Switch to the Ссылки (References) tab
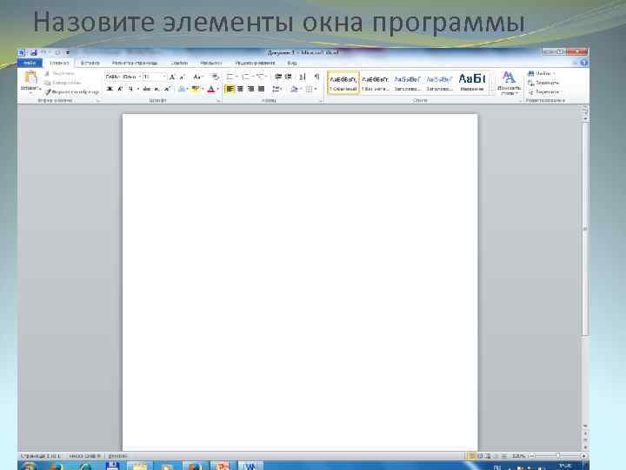Screen dimensions: 626x470 (x=179, y=63)
